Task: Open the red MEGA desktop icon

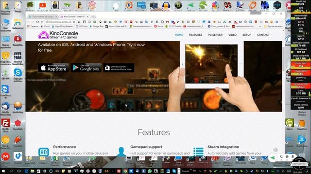Action: click(x=5, y=157)
